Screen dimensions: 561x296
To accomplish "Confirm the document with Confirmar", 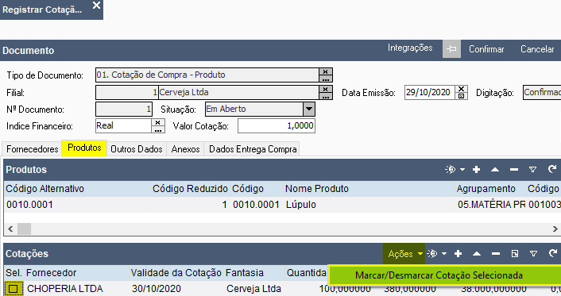I will pyautogui.click(x=486, y=49).
